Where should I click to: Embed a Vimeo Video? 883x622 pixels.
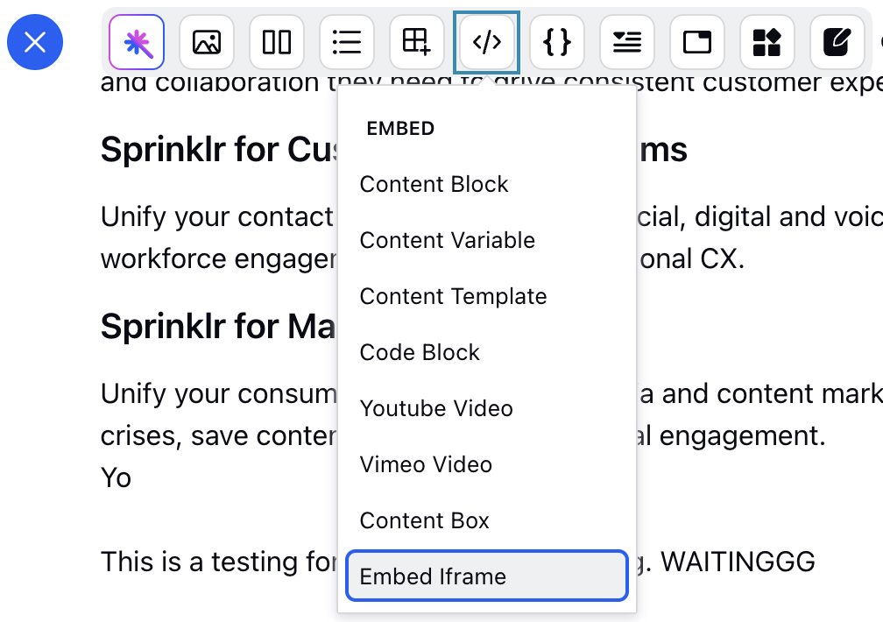coord(487,464)
